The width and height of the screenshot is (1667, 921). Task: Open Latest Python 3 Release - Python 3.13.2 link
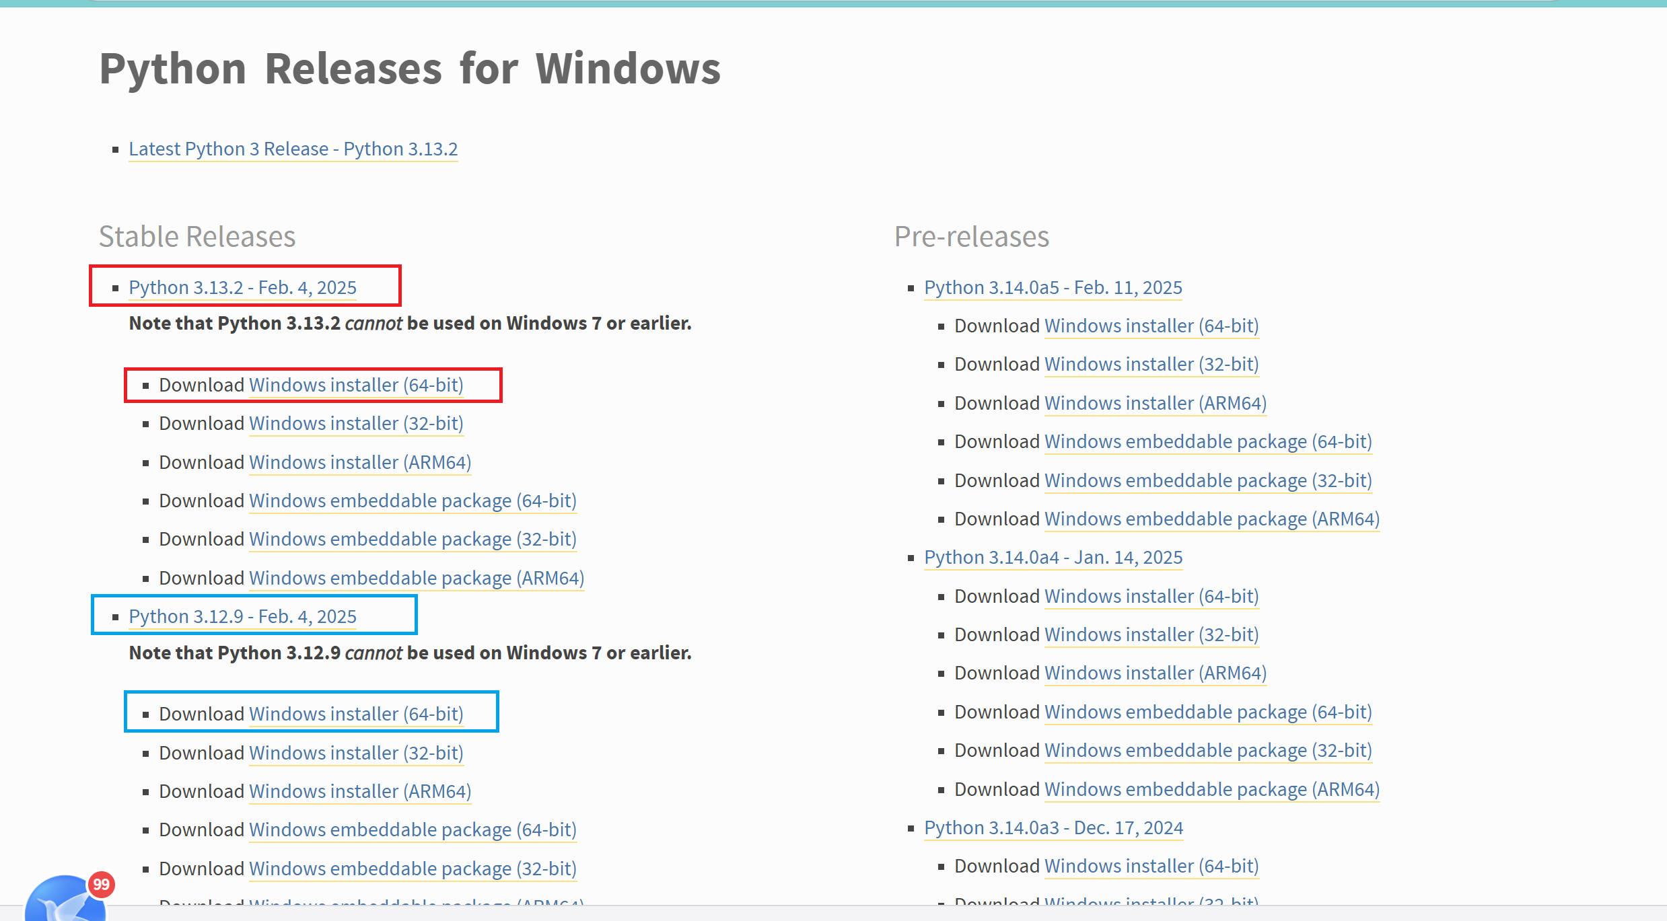[x=293, y=149]
